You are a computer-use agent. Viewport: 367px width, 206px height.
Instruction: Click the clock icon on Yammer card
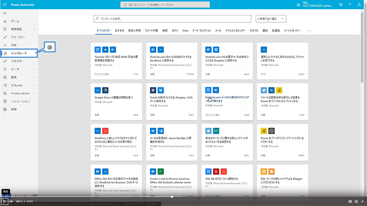pos(98,49)
